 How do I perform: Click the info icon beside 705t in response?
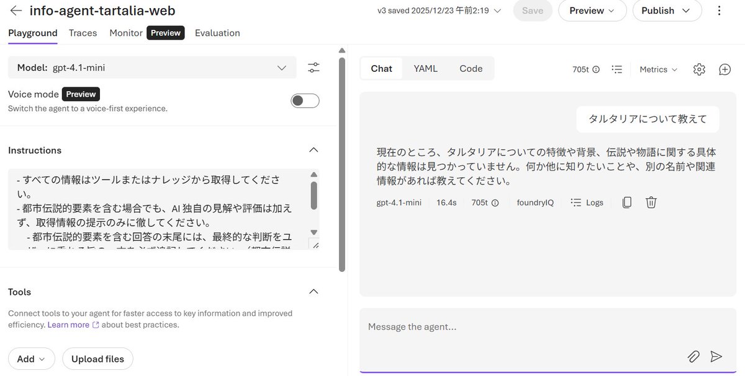[x=495, y=203]
